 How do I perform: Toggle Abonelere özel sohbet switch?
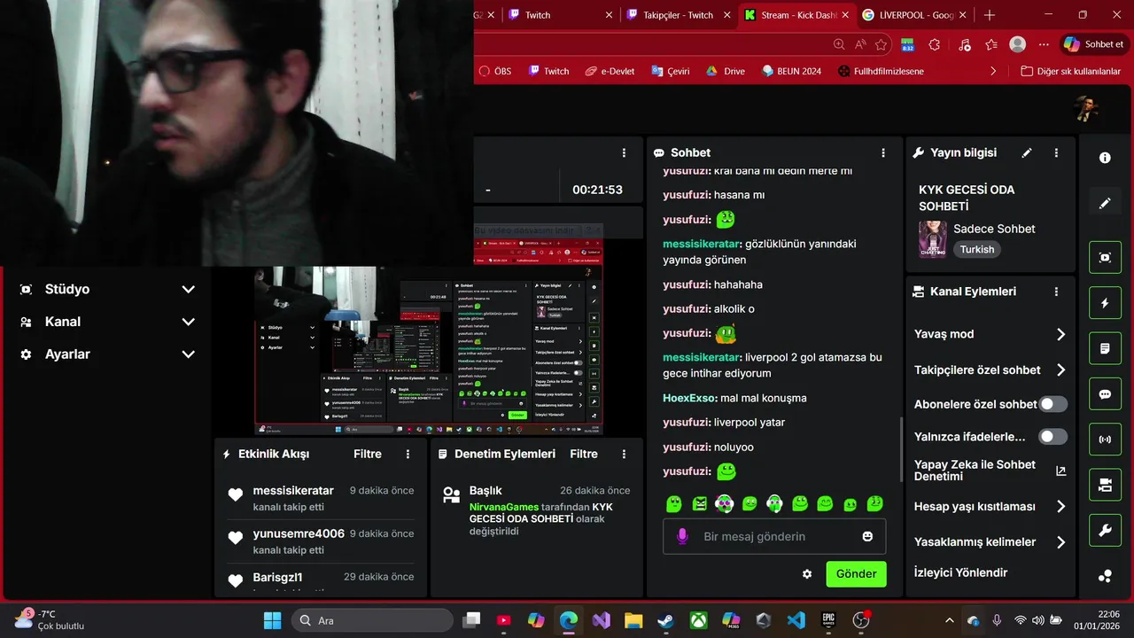(x=1052, y=404)
